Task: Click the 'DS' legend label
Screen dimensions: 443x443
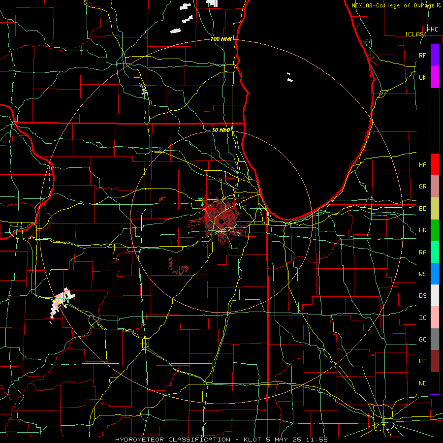Action: (422, 296)
